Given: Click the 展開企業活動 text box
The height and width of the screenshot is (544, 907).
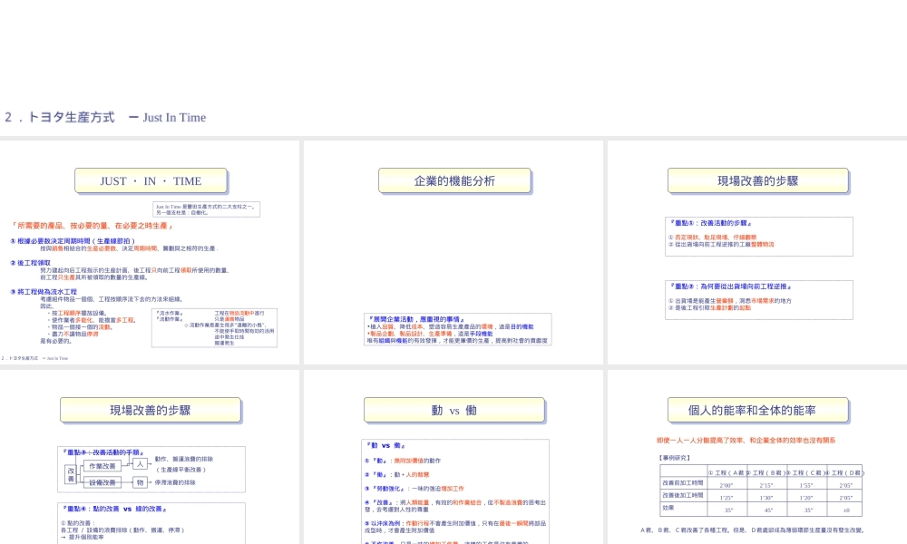Looking at the screenshot, I should [x=457, y=329].
